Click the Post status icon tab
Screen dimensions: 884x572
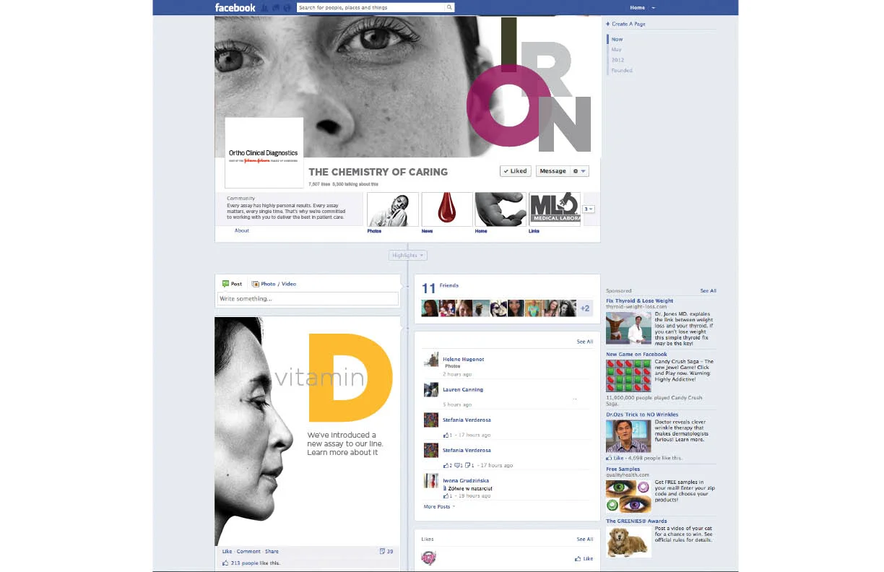[233, 284]
